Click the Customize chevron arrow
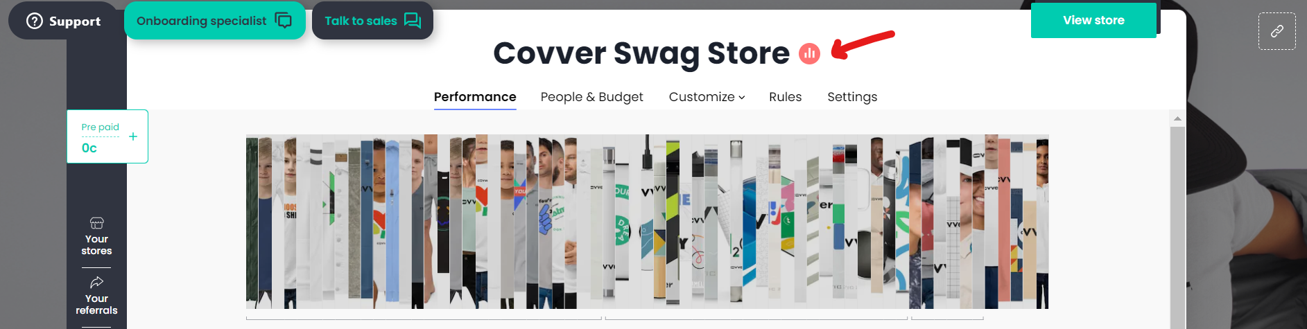 tap(742, 98)
